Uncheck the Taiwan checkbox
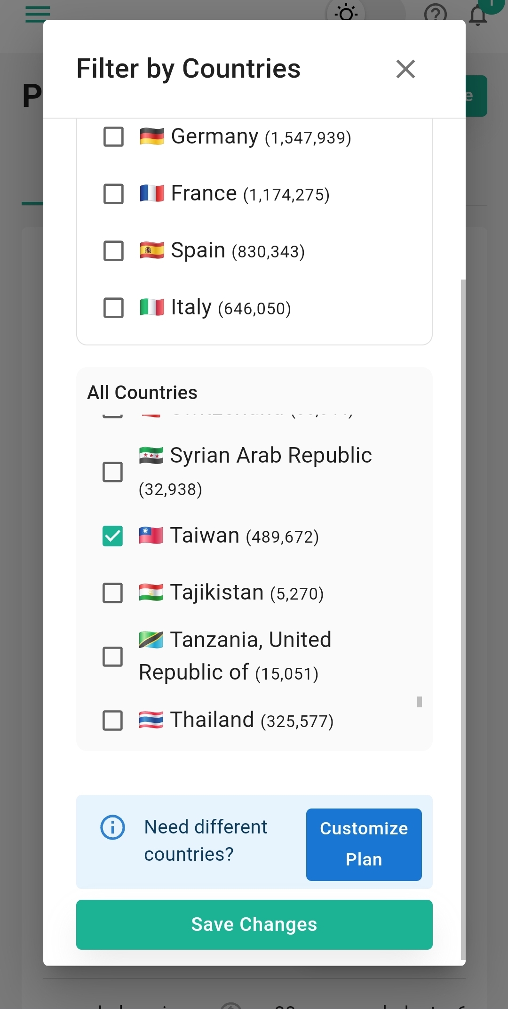The width and height of the screenshot is (508, 1009). (113, 536)
